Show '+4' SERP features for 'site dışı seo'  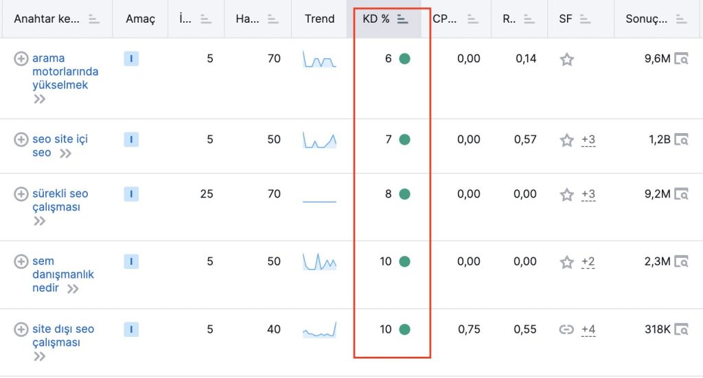click(588, 330)
